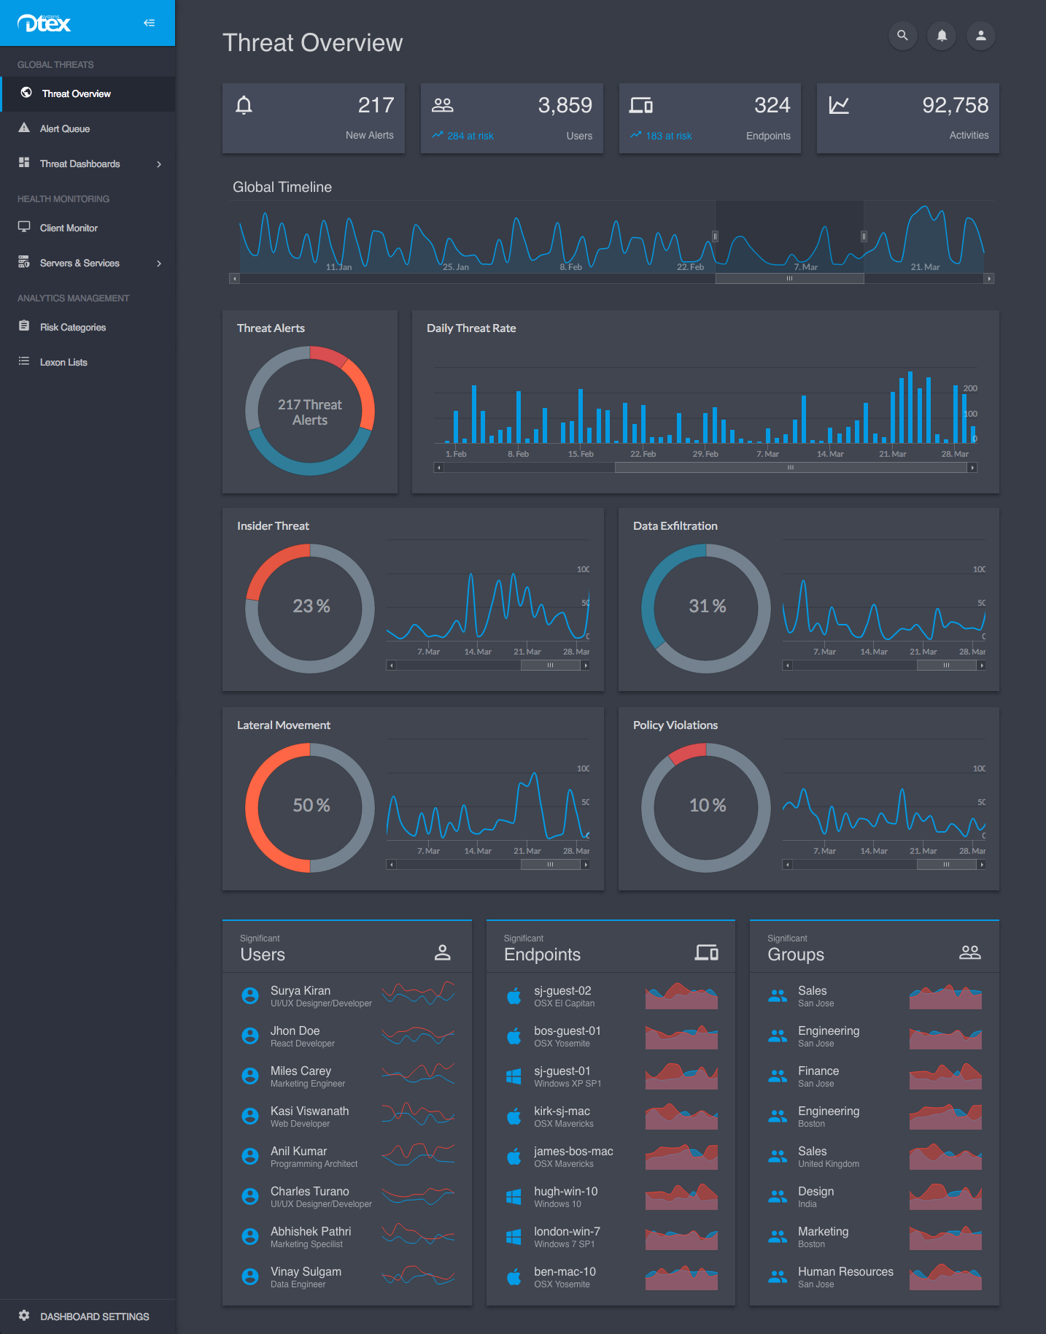Click Global Timeline scroll right arrow
This screenshot has height=1334, width=1046.
pos(990,279)
